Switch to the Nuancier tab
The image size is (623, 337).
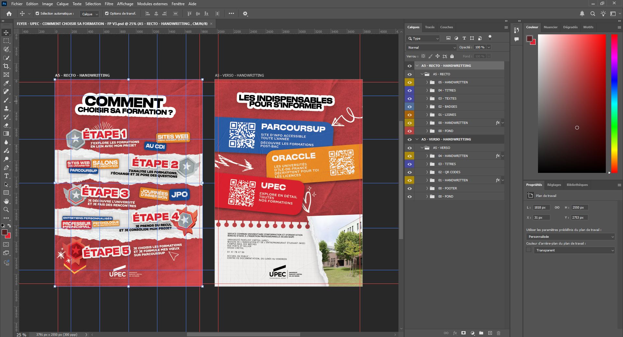(551, 27)
